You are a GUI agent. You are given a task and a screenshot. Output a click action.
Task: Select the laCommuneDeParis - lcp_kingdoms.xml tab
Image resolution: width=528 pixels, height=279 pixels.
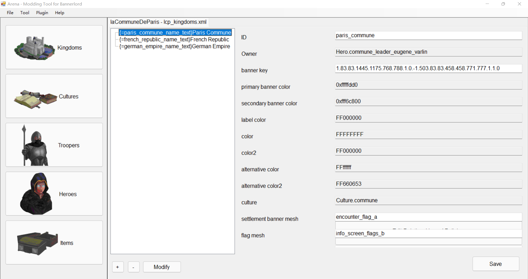(158, 22)
